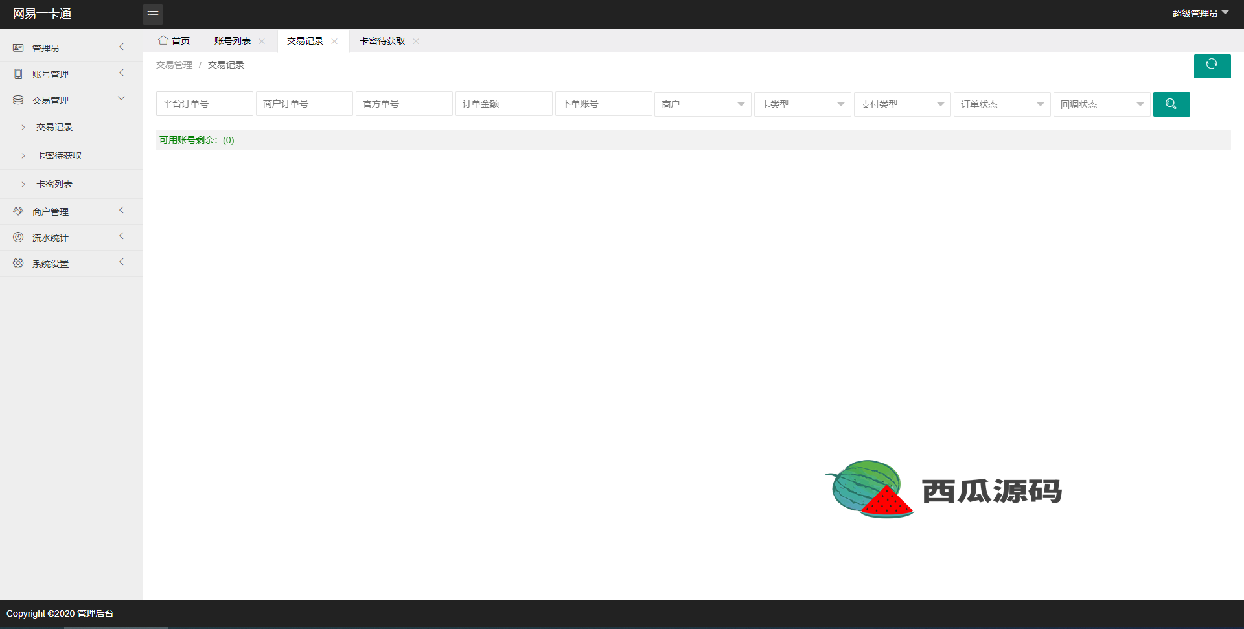Screen dimensions: 1244x629
Task: Switch to the 卡密待获取 tab
Action: [382, 41]
